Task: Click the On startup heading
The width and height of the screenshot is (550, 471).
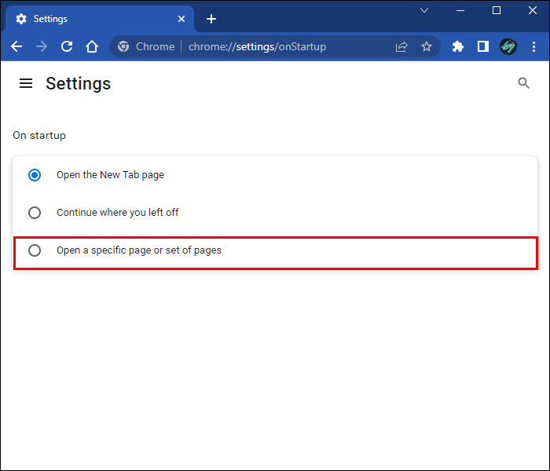Action: pos(39,135)
